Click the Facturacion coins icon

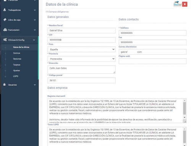[x=5, y=30]
